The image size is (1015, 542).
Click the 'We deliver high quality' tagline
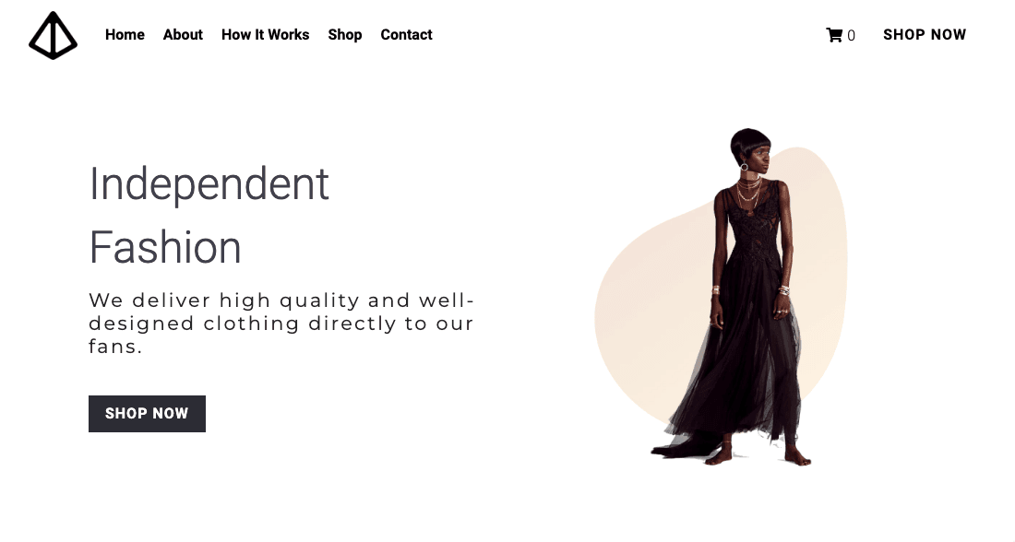pyautogui.click(x=281, y=324)
